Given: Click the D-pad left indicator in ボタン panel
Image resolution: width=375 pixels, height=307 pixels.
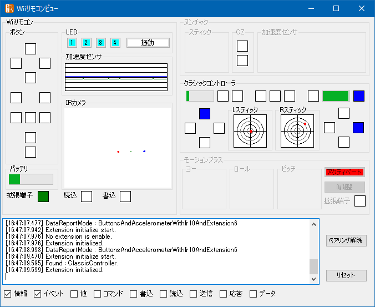Looking at the screenshot, I should click(x=16, y=63).
